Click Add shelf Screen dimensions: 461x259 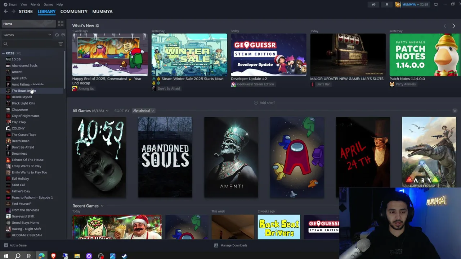tap(264, 103)
